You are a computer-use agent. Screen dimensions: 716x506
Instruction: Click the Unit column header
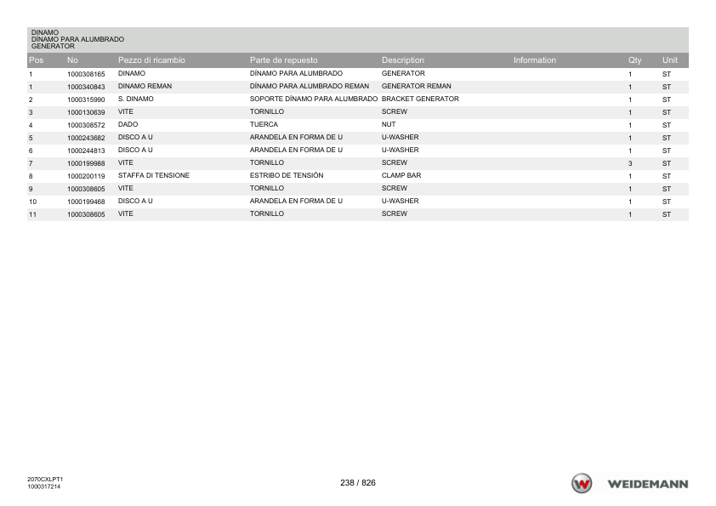670,60
